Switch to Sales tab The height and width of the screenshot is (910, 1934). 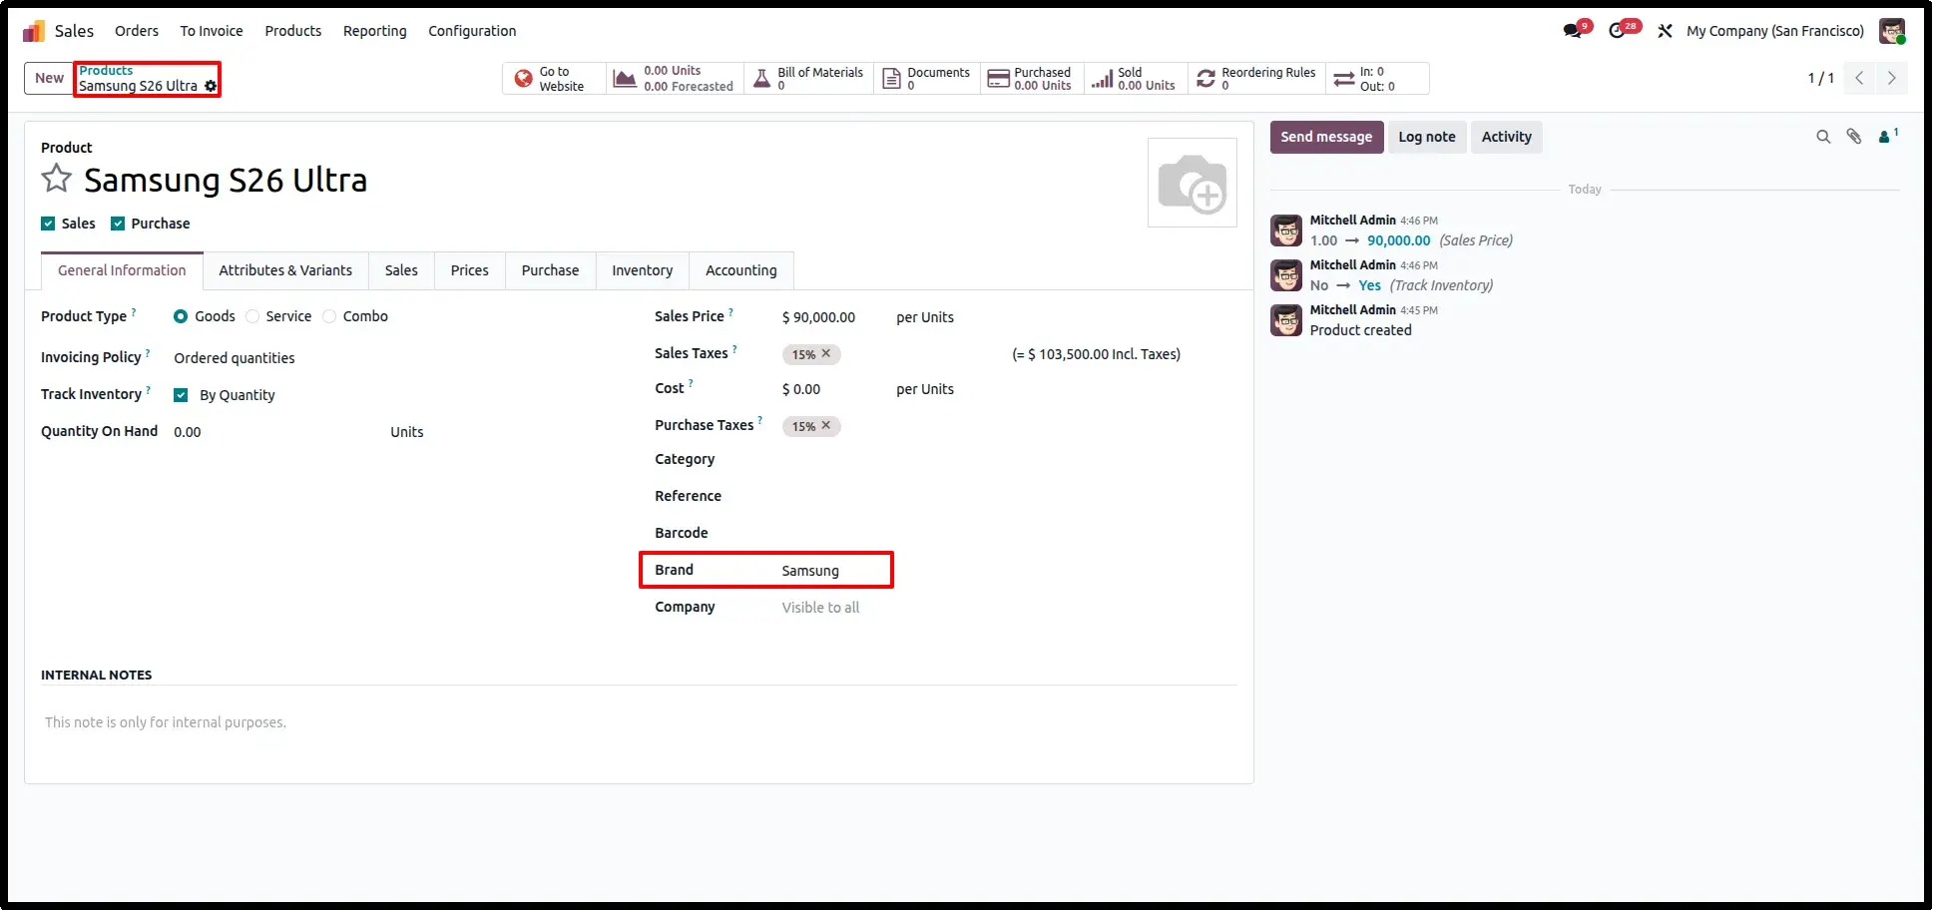(x=401, y=270)
